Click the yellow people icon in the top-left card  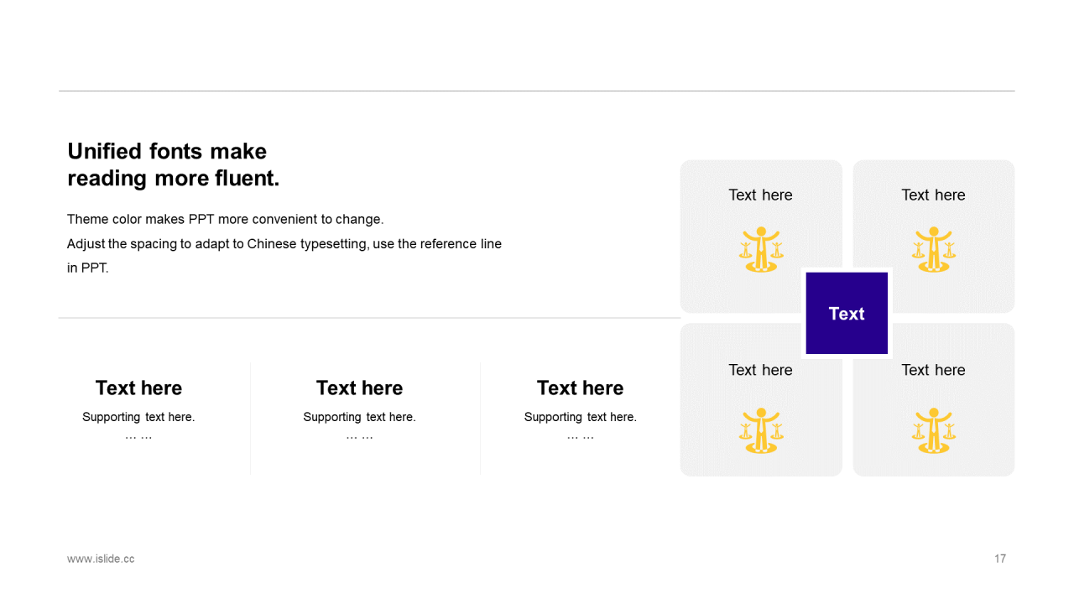[761, 249]
